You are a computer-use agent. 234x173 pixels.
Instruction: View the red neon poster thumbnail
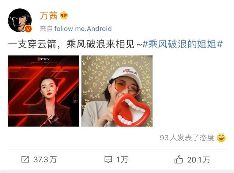tap(44, 91)
